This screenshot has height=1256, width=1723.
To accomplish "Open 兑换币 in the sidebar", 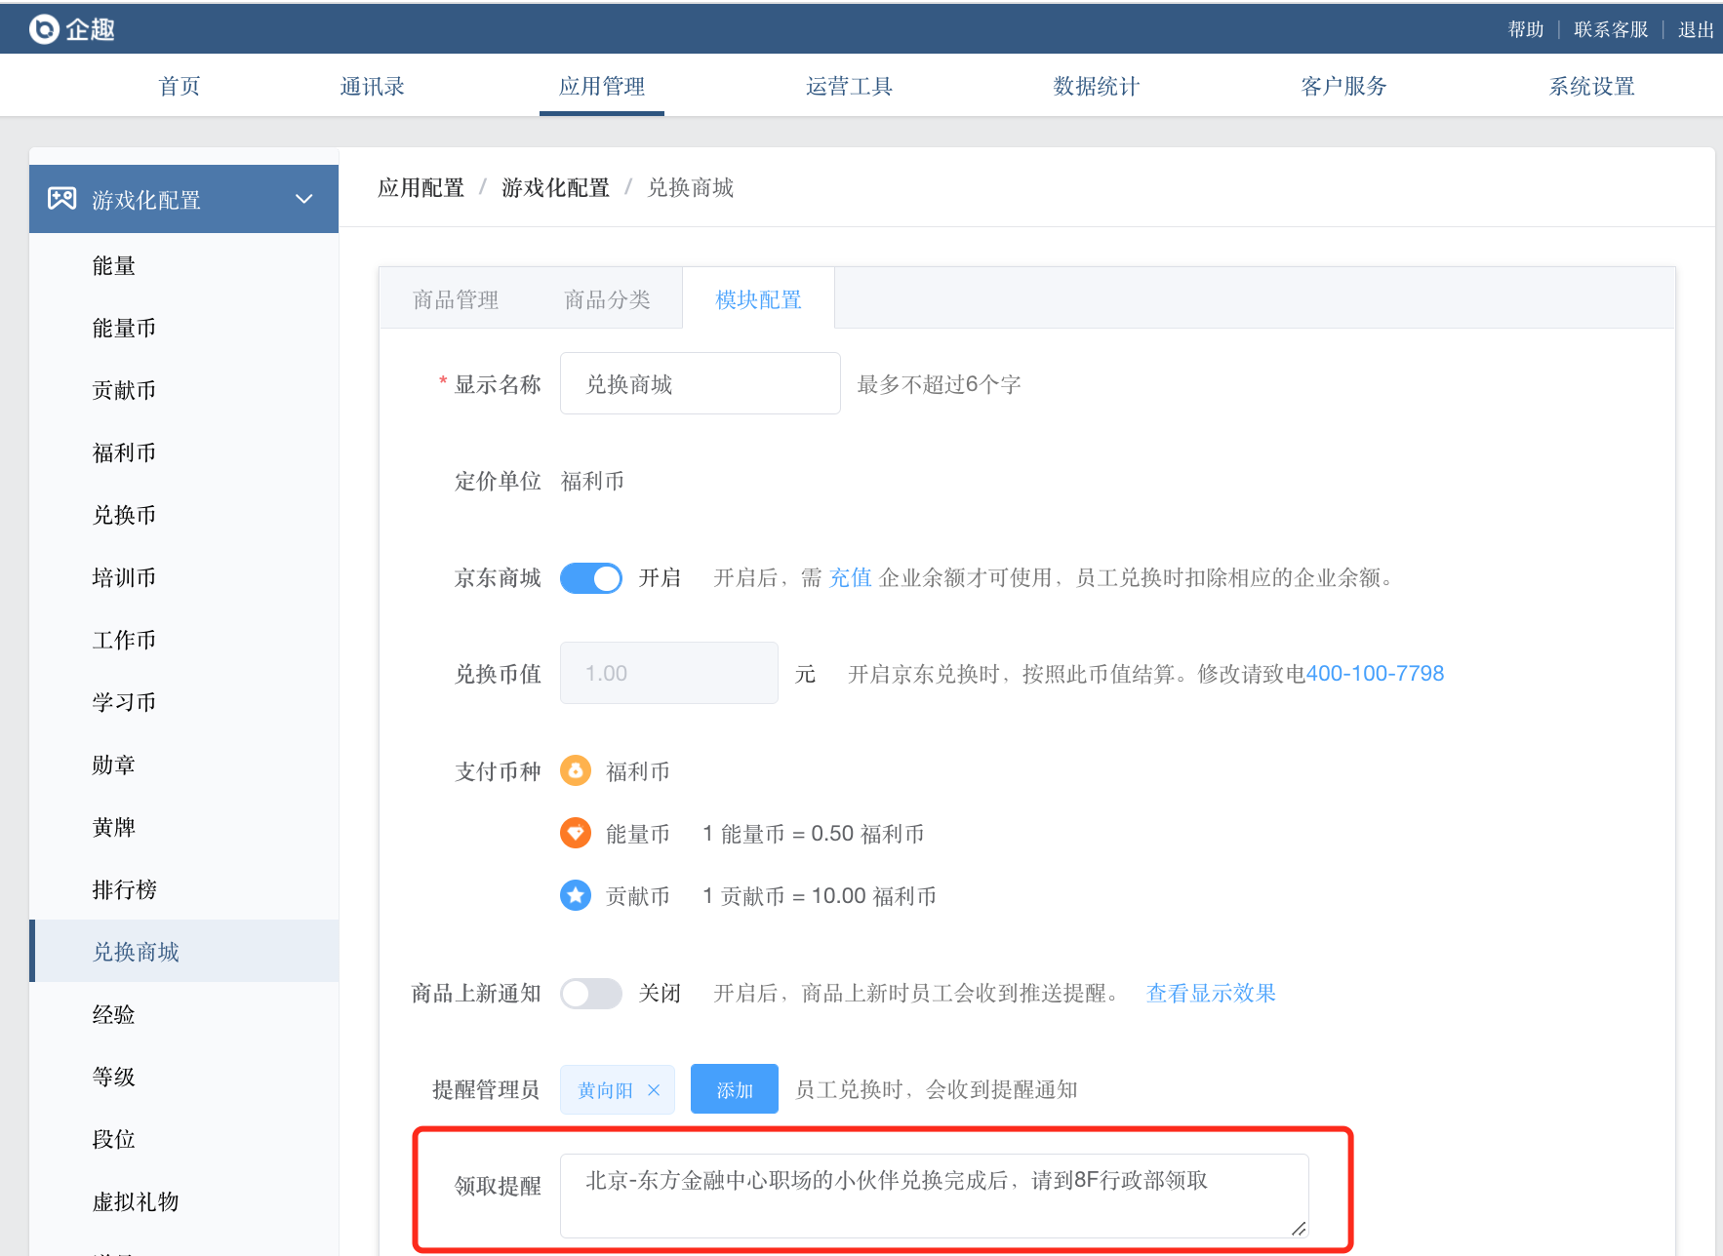I will pos(124,515).
